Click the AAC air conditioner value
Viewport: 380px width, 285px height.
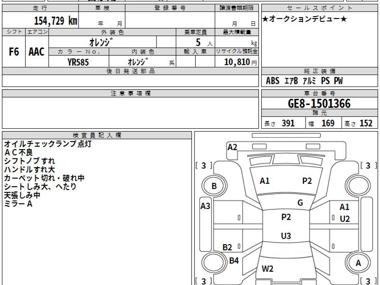pyautogui.click(x=37, y=52)
